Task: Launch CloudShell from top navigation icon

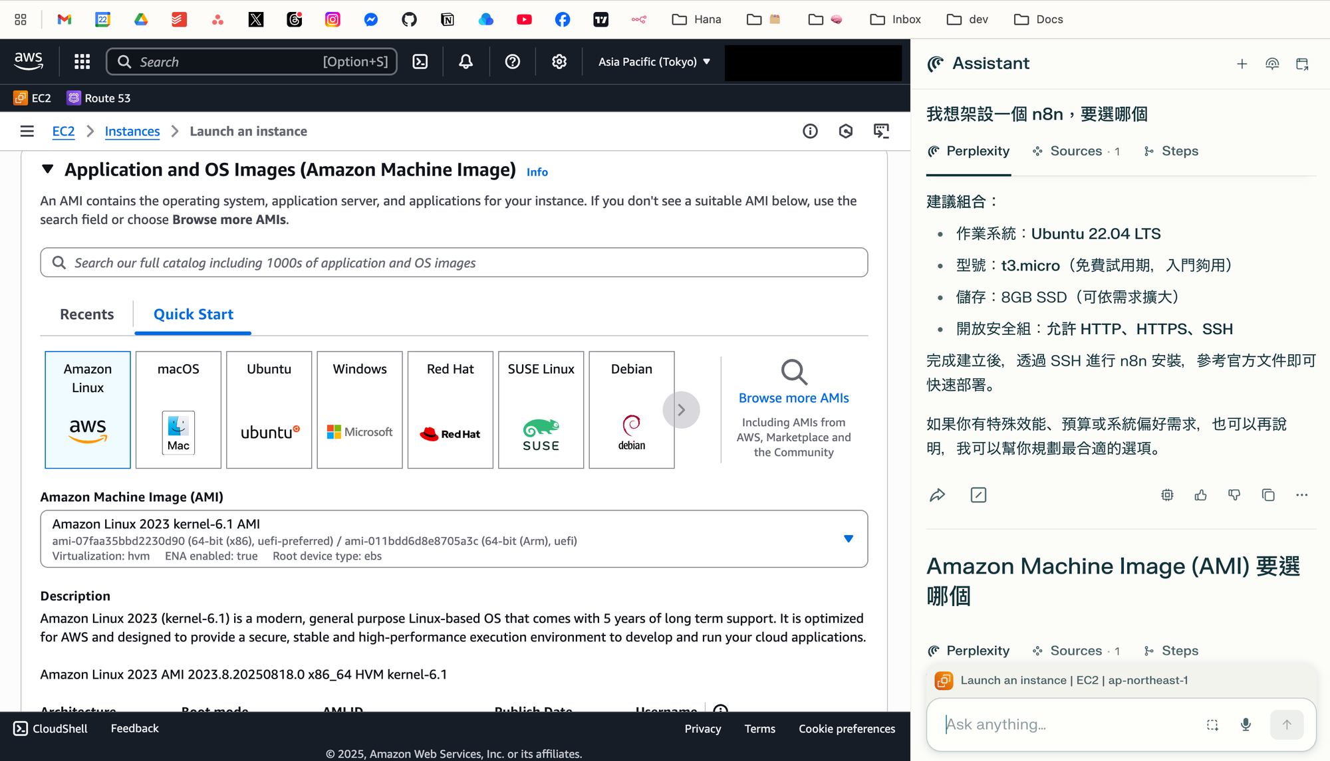Action: (x=420, y=62)
